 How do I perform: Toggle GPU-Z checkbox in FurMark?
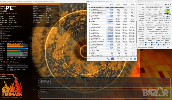click(1, 33)
